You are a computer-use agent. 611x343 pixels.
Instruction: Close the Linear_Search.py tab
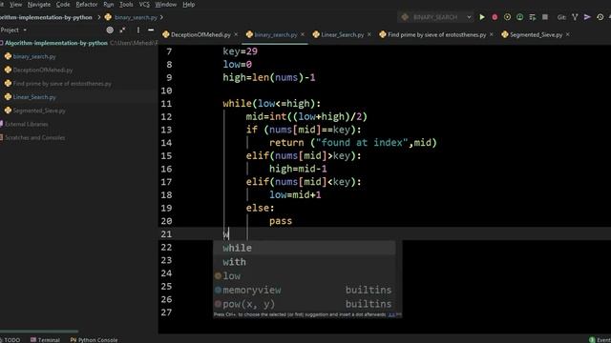369,34
